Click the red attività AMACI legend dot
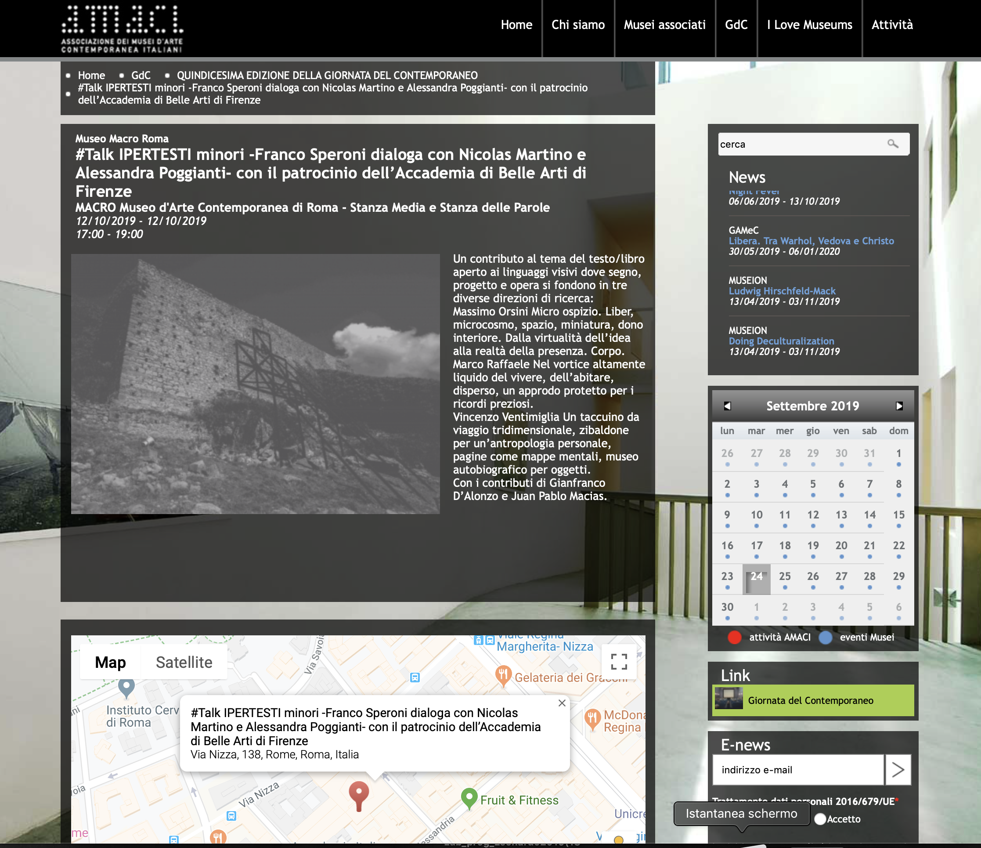Image resolution: width=981 pixels, height=848 pixels. [x=734, y=637]
